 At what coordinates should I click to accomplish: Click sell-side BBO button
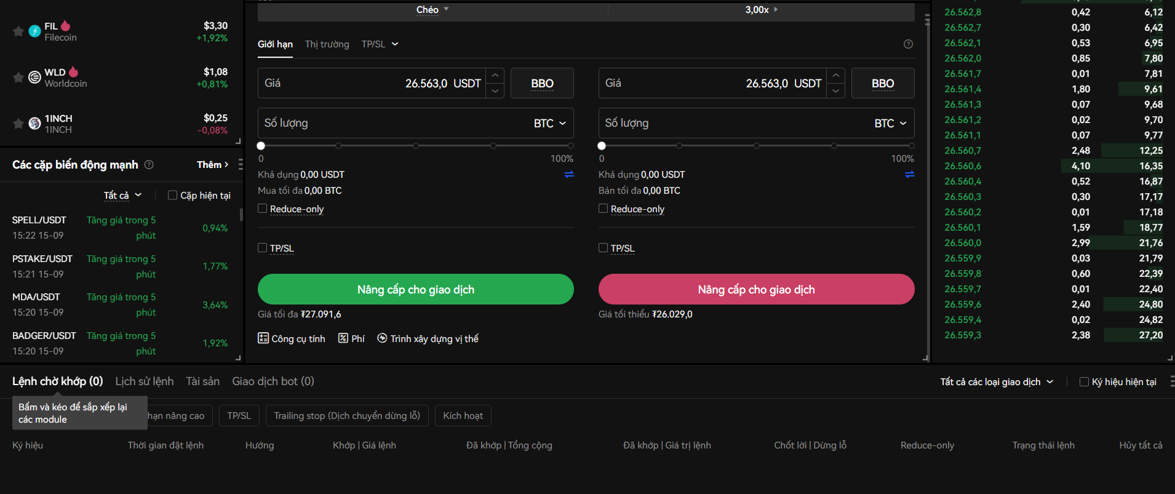[883, 83]
